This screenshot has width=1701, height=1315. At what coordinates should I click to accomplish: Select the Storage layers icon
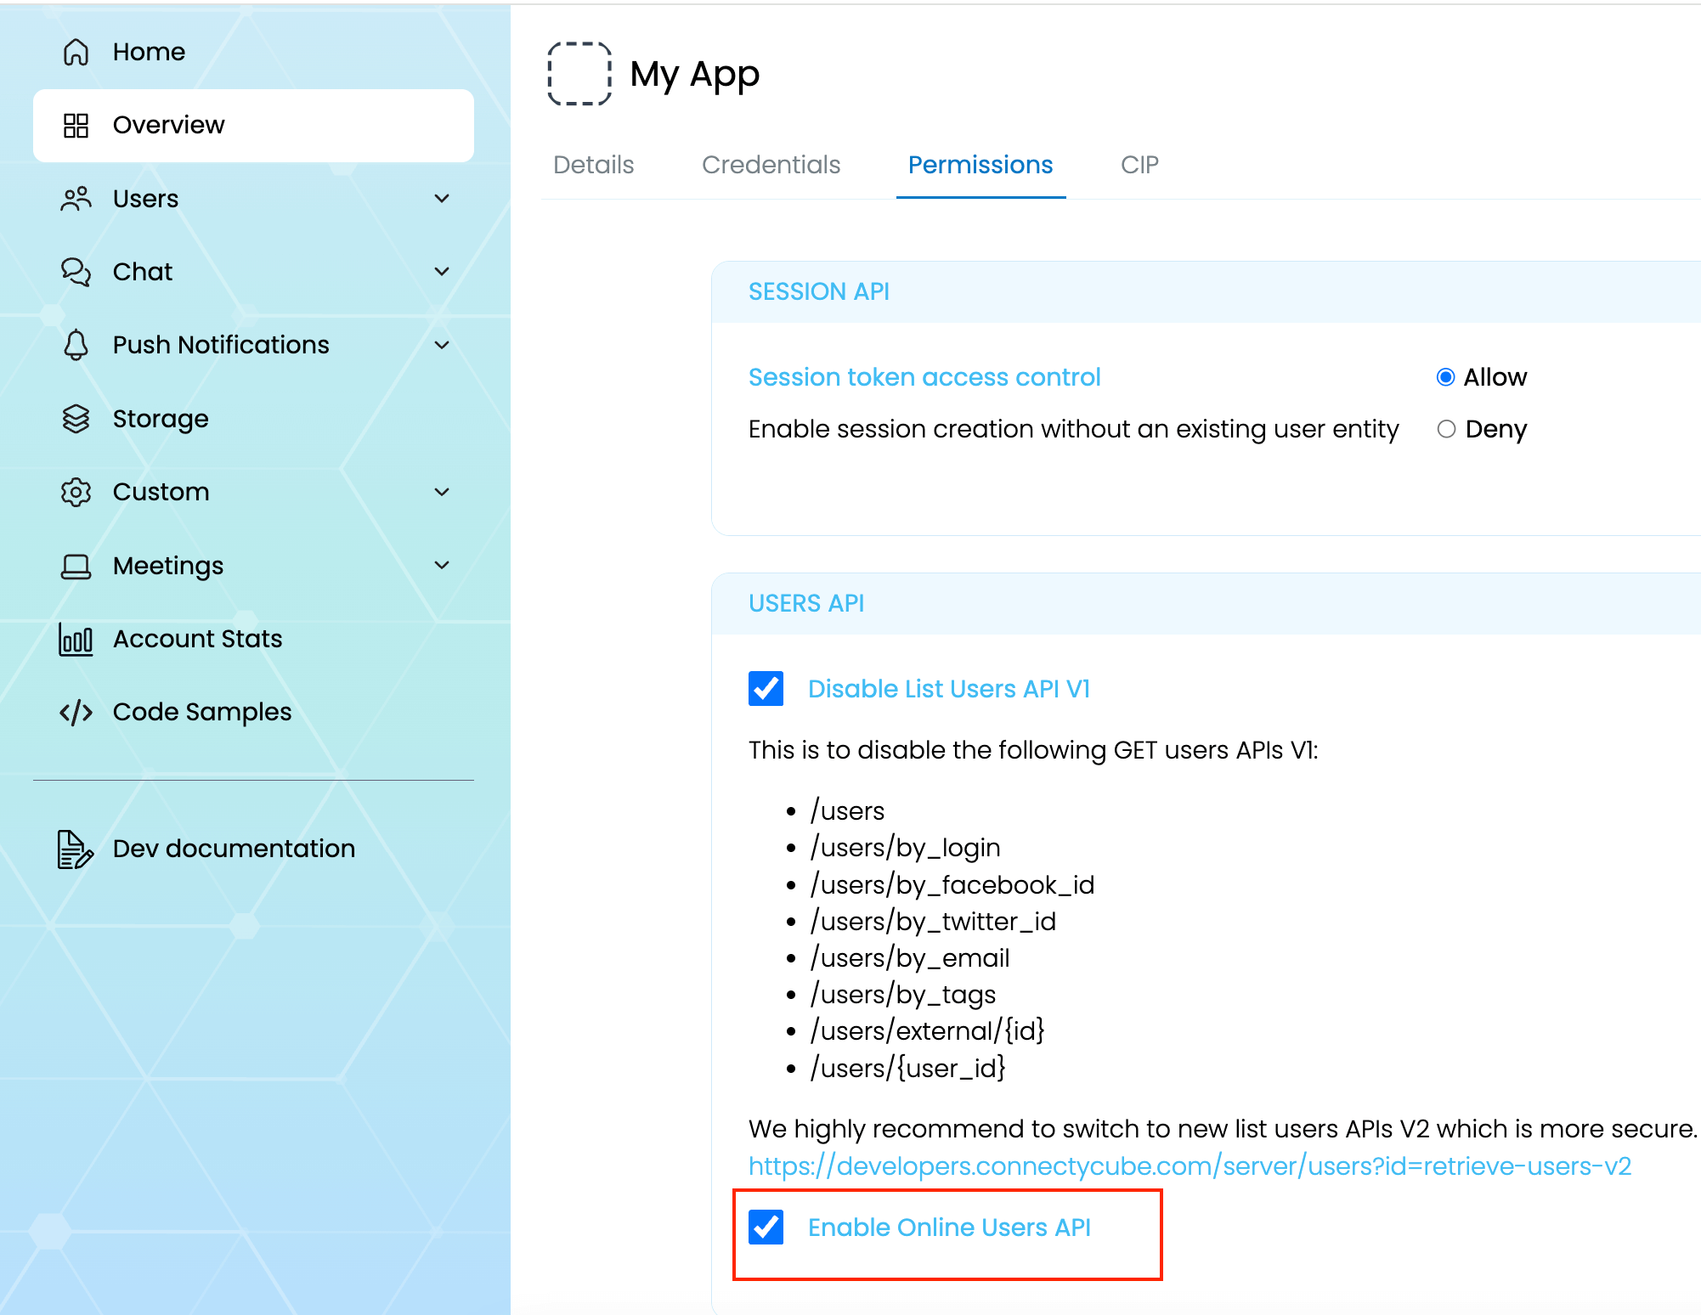pos(76,418)
